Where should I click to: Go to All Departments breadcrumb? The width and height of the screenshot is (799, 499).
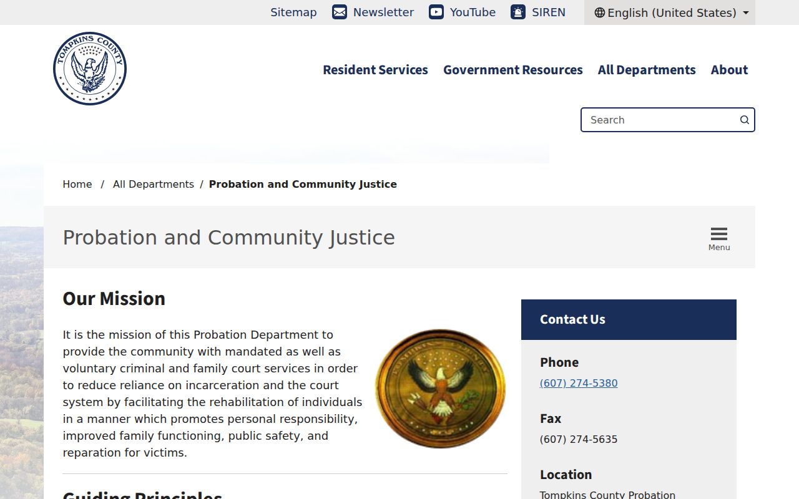(154, 184)
